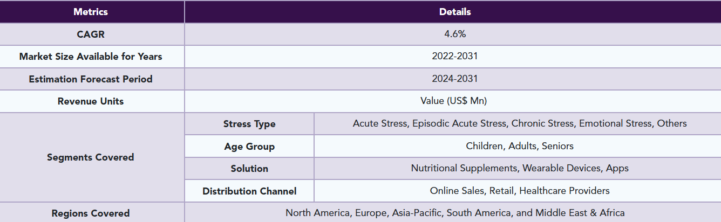The height and width of the screenshot is (222, 721).
Task: Select the Distribution Channel sub-label
Action: [x=249, y=191]
